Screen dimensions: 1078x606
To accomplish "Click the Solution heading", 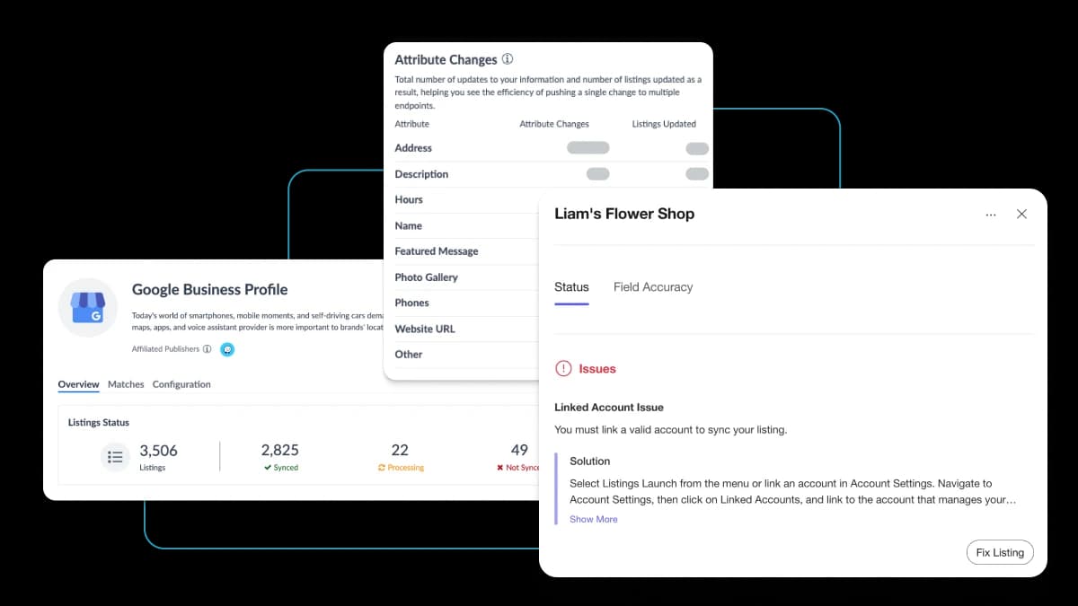I will (589, 461).
